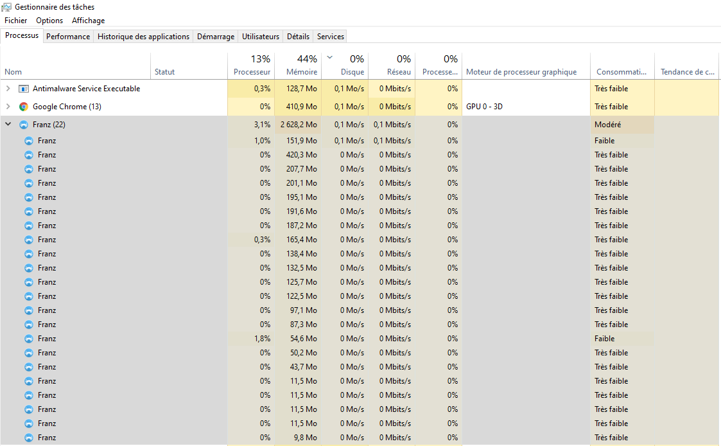Select the Google Chrome (13) row name
This screenshot has height=446, width=721.
point(67,106)
